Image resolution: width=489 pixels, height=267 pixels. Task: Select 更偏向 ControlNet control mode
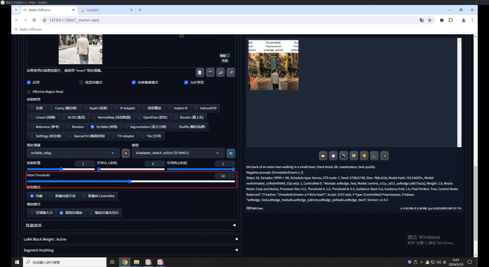[98, 196]
